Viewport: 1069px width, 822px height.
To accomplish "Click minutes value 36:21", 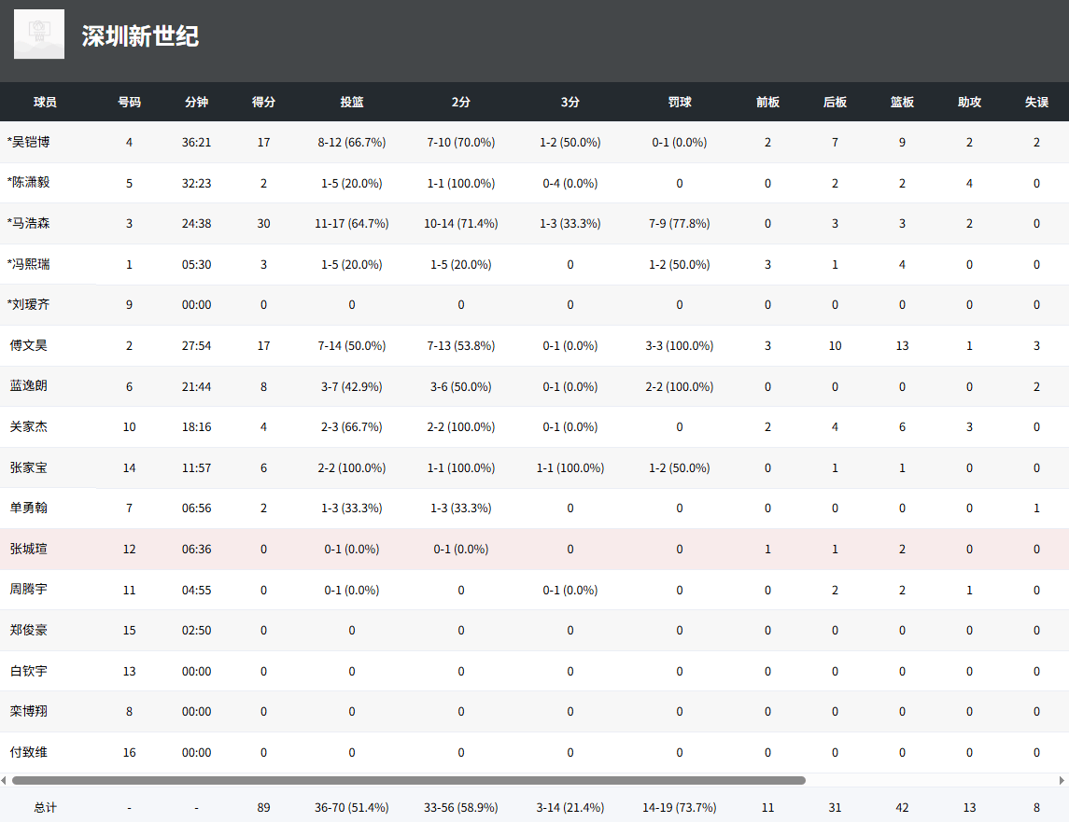I will [196, 143].
